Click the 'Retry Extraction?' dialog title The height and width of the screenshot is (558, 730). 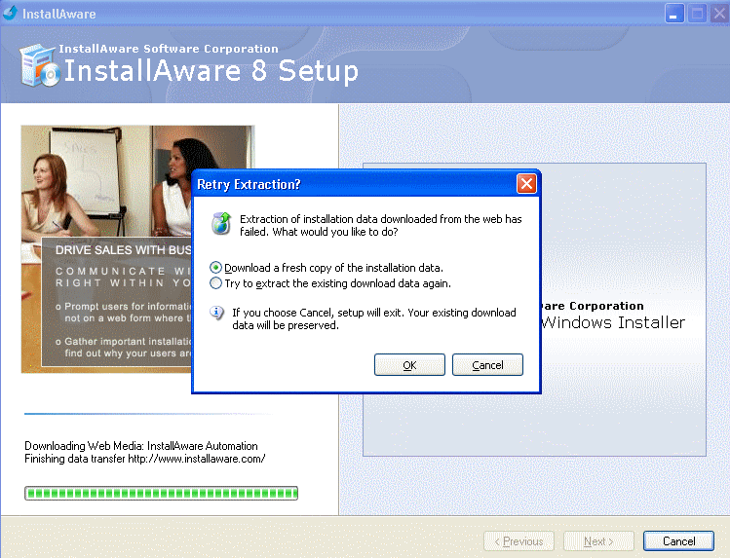click(x=249, y=185)
